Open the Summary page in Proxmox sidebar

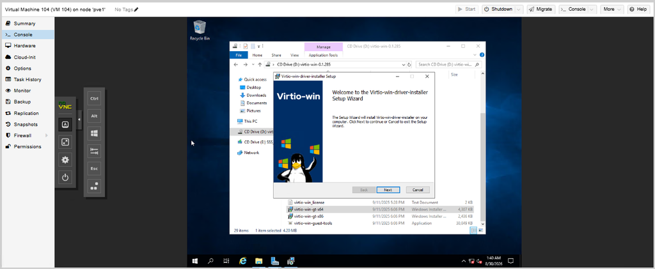[27, 24]
